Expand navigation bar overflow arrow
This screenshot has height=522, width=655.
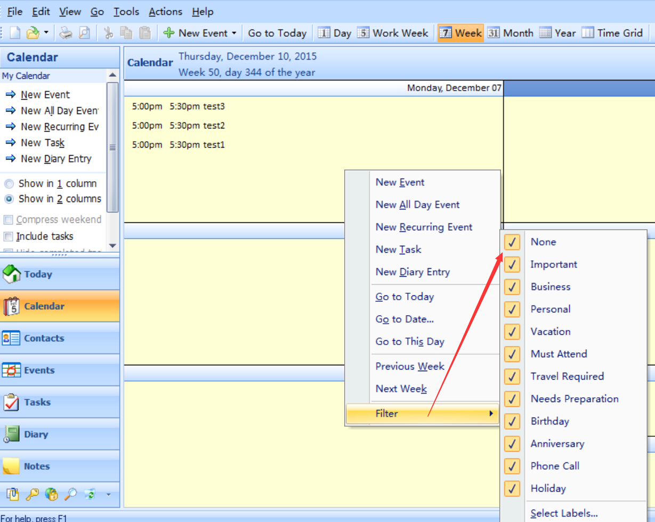[108, 494]
